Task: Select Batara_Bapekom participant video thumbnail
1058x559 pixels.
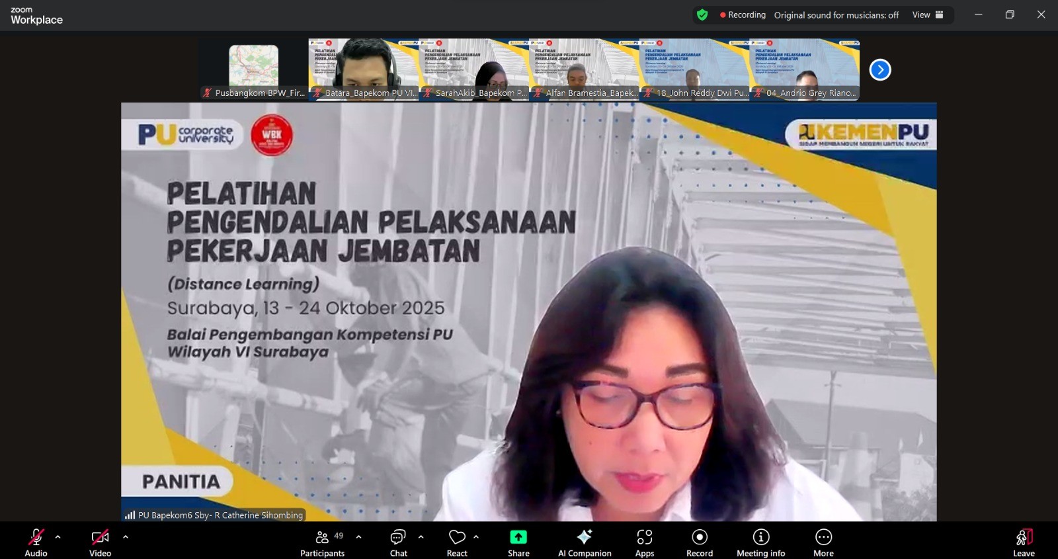Action: coord(364,69)
